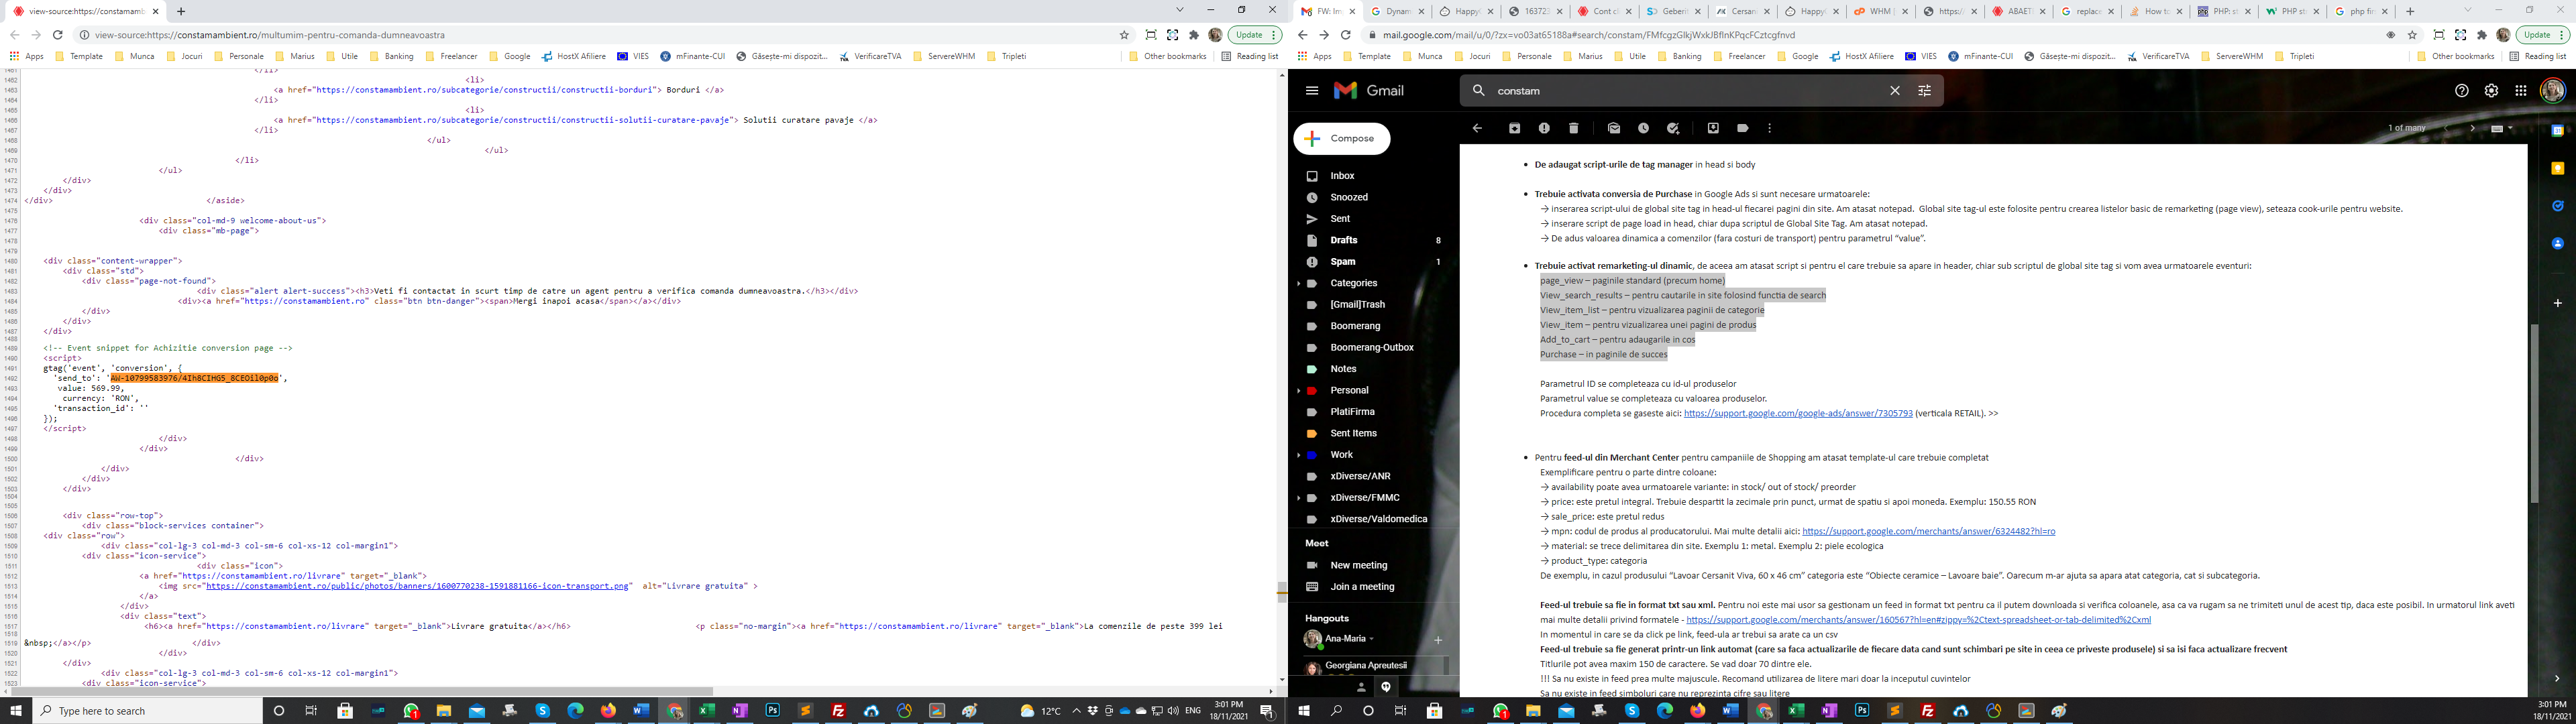This screenshot has width=2576, height=724.
Task: Switch to the Geberit tab
Action: [x=1673, y=11]
